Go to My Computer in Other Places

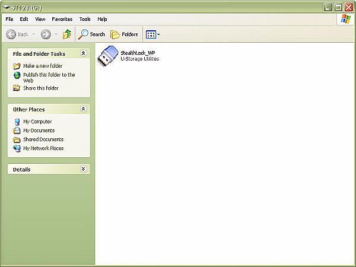pyautogui.click(x=37, y=122)
